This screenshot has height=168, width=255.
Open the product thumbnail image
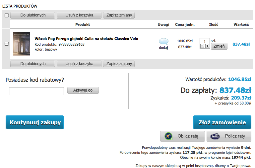click(x=22, y=44)
